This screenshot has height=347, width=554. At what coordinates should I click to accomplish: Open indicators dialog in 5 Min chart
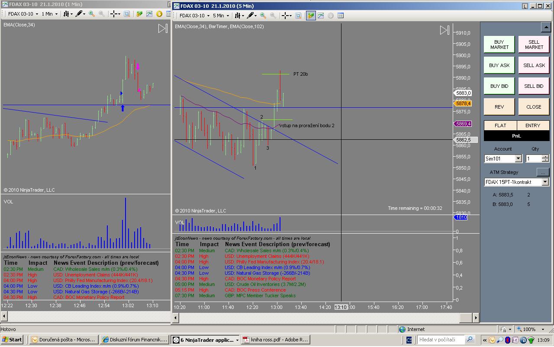coord(321,16)
